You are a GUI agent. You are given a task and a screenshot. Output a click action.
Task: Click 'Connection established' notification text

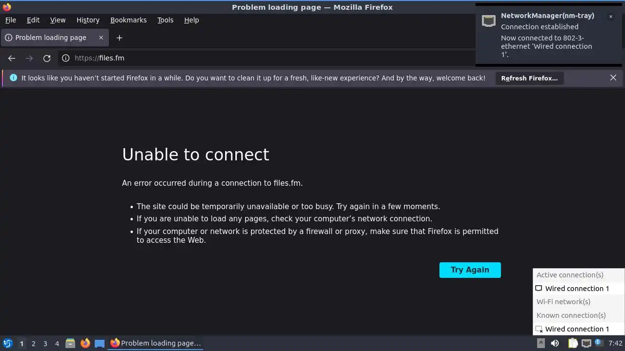[x=540, y=27]
